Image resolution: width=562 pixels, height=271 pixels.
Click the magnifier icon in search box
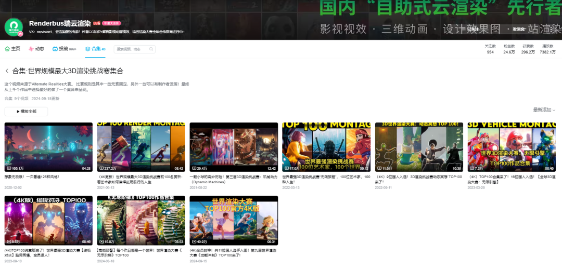[x=151, y=49]
